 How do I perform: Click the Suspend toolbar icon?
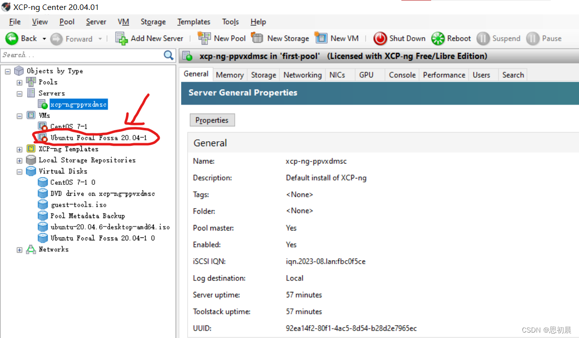483,38
